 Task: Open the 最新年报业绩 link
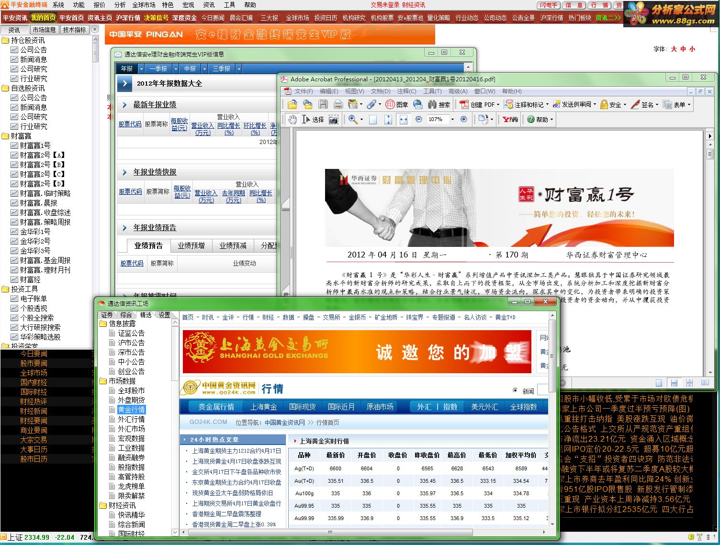point(155,105)
